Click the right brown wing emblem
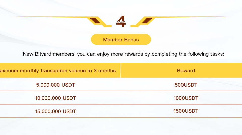This screenshot has height=135, width=242. click(x=147, y=21)
